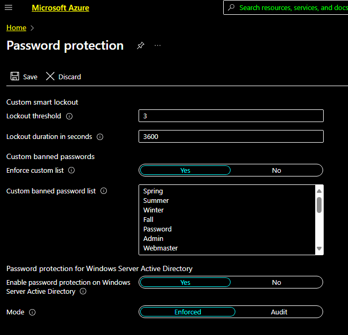This screenshot has width=348, height=335.
Task: Show info for Enforce custom list
Action: click(x=71, y=171)
